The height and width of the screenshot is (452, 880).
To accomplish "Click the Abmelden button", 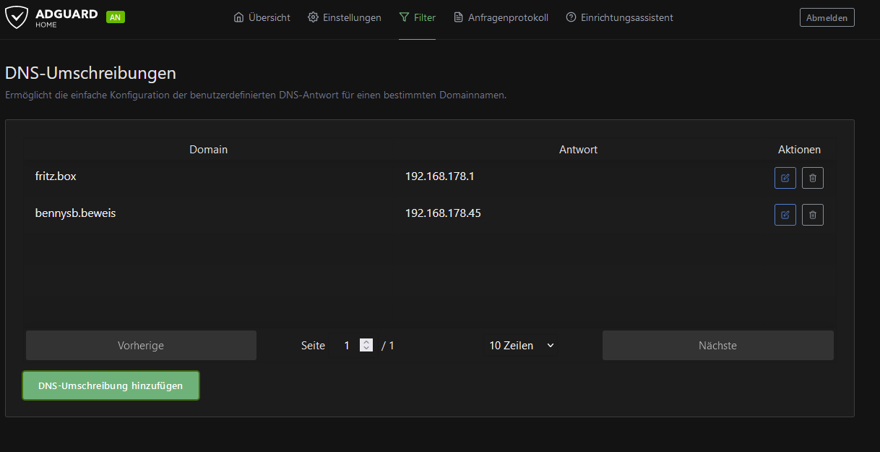I will tap(827, 17).
